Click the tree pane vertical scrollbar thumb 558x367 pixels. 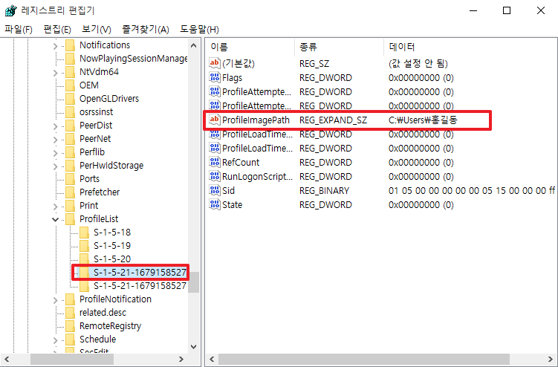194,282
